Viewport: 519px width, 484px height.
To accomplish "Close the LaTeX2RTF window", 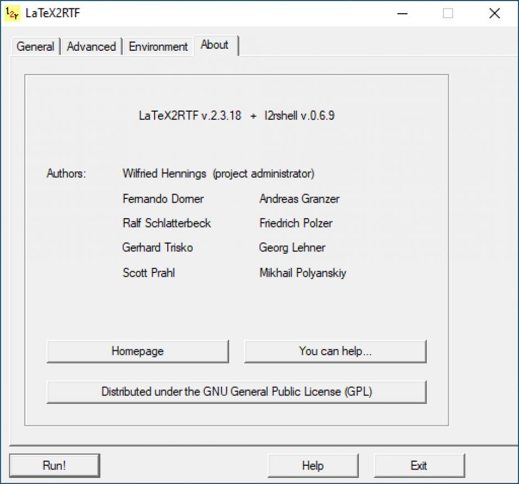I will tap(495, 14).
